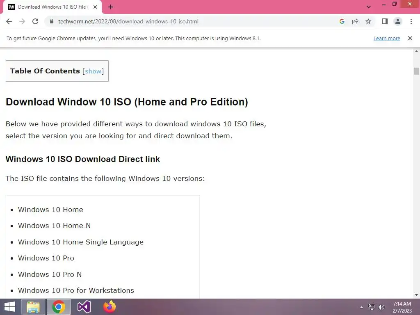This screenshot has width=420, height=315.
Task: Click 'Windows 10 Home' list item
Action: [50, 210]
